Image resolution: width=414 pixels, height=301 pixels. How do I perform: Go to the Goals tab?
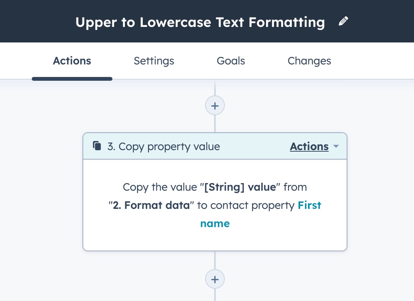click(231, 61)
